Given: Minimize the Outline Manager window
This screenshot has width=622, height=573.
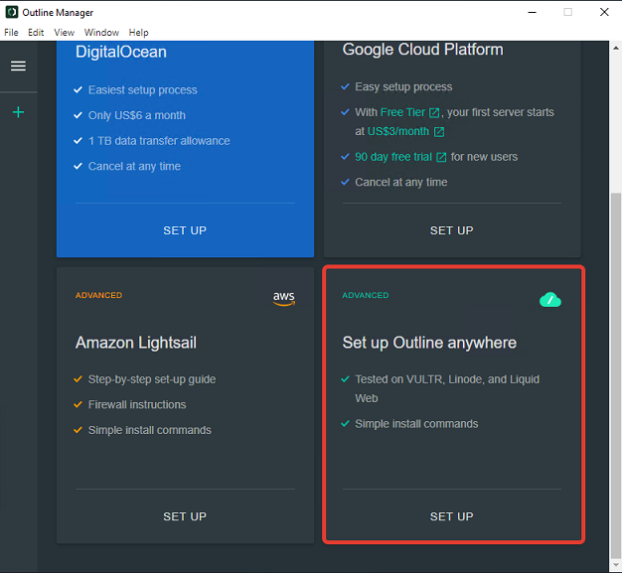Looking at the screenshot, I should tap(532, 12).
